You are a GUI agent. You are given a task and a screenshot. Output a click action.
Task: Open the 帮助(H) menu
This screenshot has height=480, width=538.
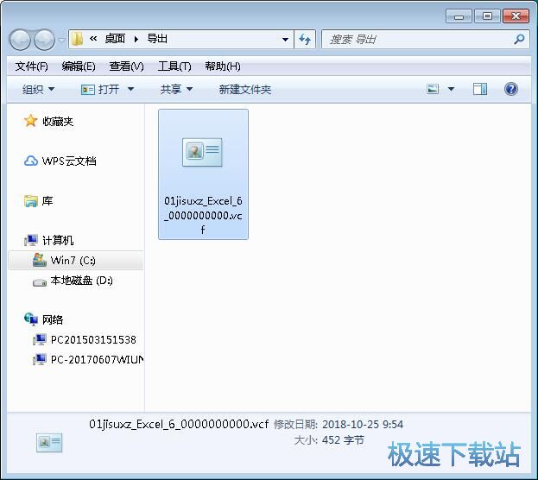point(222,66)
